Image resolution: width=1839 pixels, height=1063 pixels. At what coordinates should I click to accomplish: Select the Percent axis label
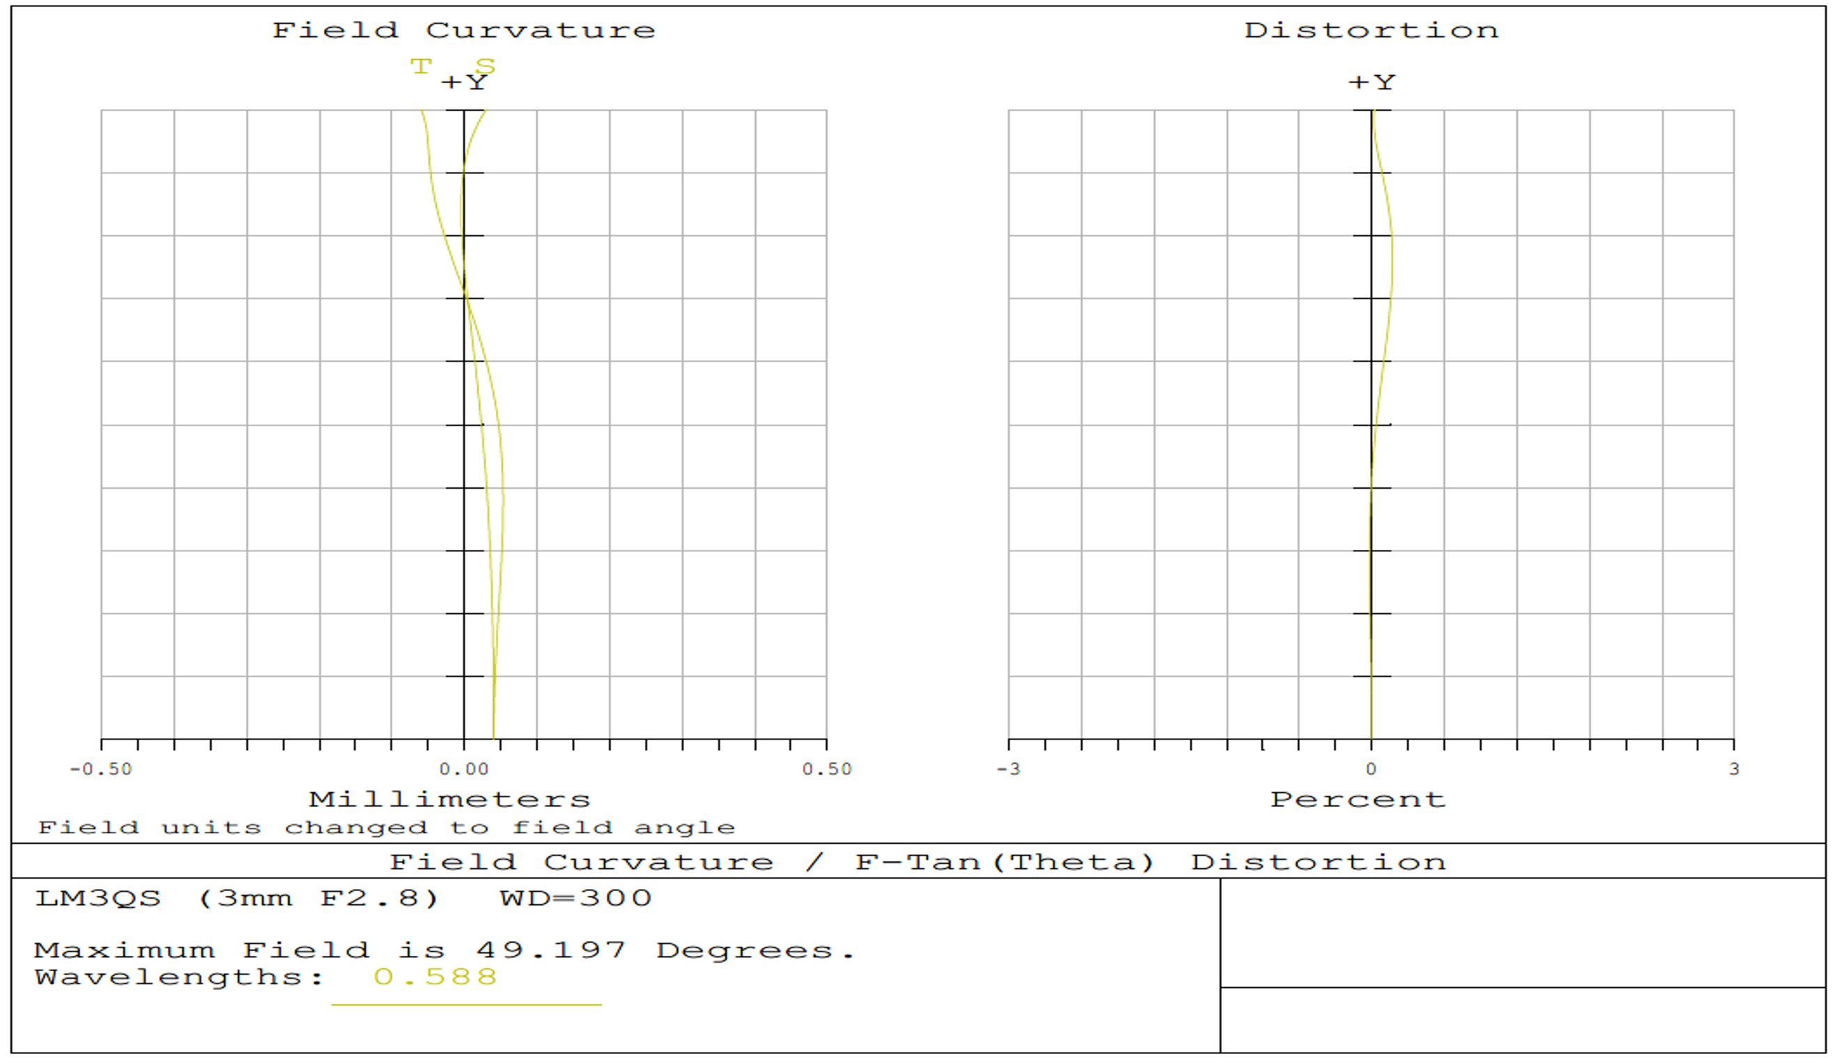coord(1359,799)
